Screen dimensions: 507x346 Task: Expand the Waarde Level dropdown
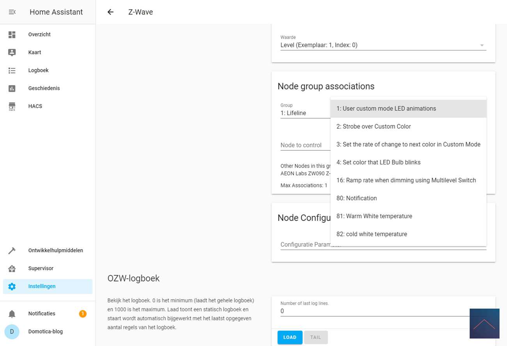pos(383,45)
